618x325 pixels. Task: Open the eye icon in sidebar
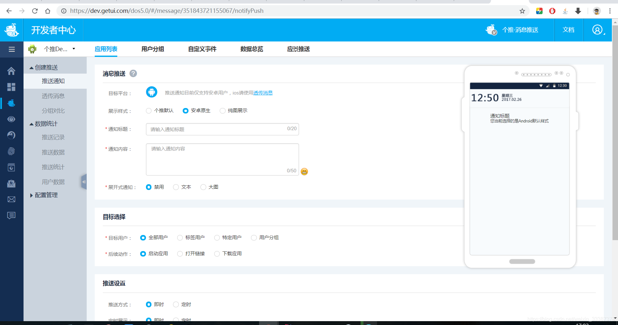11,119
